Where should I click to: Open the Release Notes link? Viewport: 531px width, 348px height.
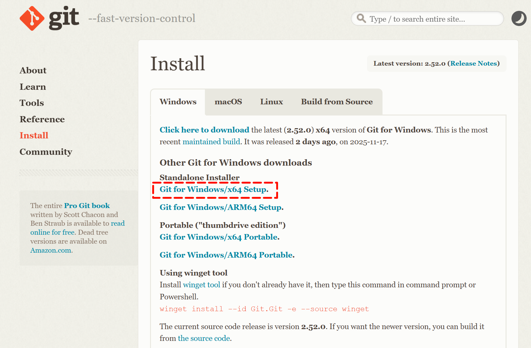click(474, 63)
